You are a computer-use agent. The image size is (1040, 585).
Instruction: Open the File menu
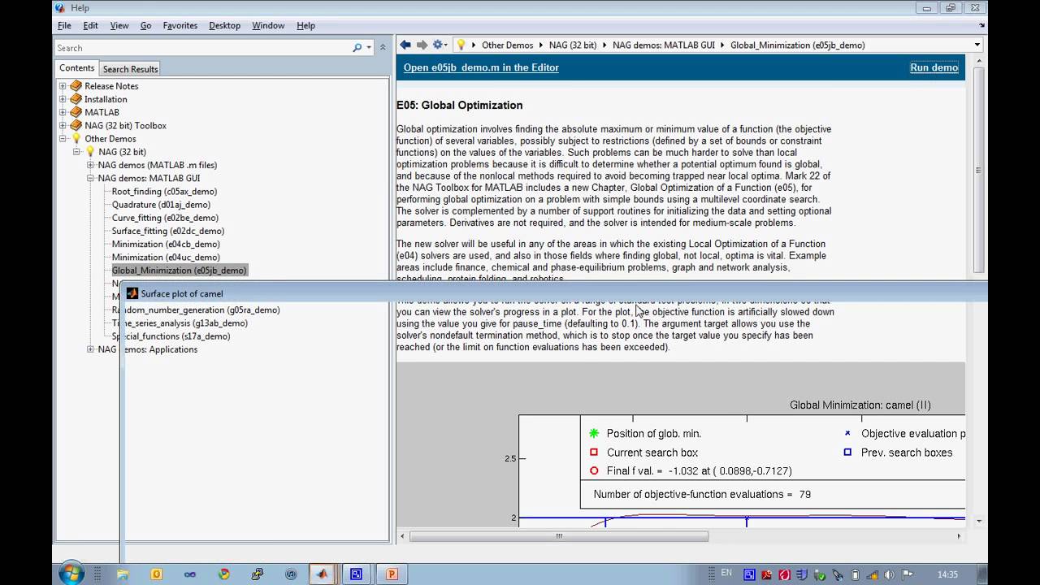pos(64,25)
